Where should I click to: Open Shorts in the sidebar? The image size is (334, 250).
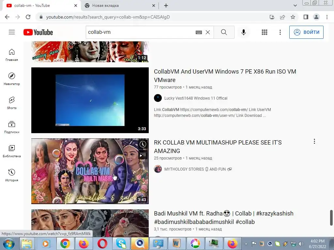[x=12, y=103]
